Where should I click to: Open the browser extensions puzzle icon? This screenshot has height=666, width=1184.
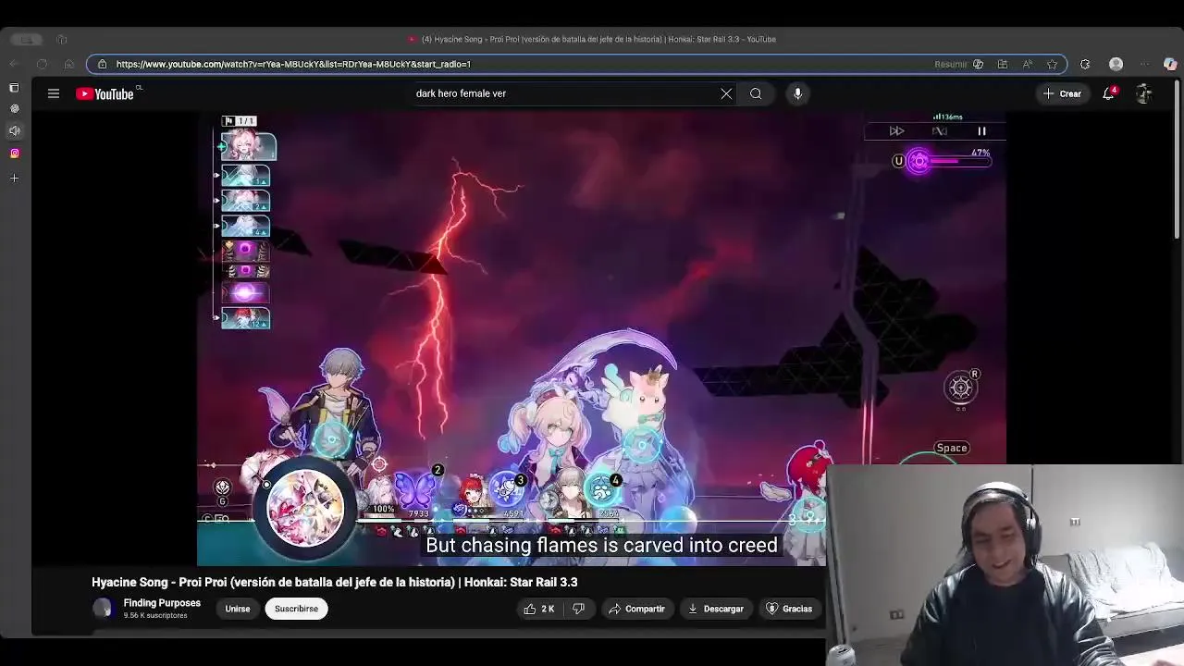coord(1085,64)
